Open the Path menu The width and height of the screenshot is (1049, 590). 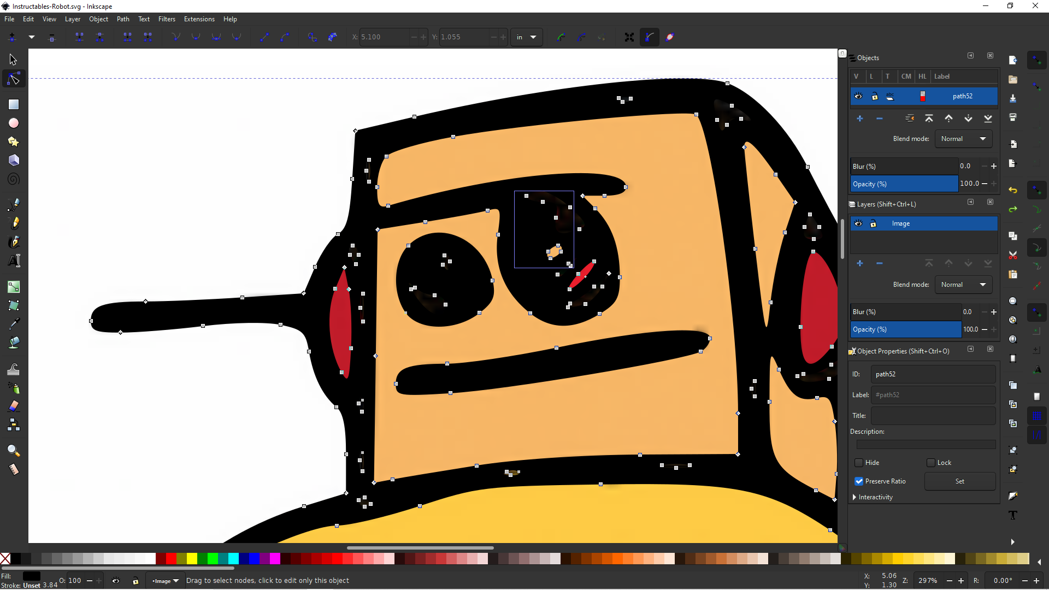point(123,19)
